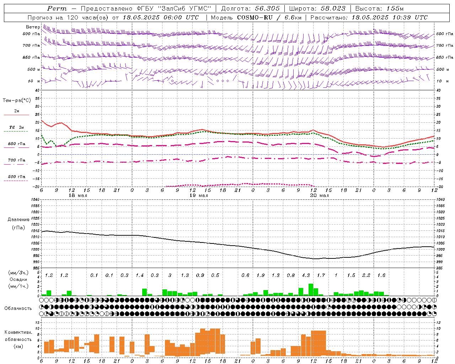Select the 'Долгота: 56.305' longitude value

[x=251, y=9]
